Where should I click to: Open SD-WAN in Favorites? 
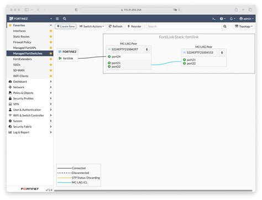pyautogui.click(x=19, y=70)
